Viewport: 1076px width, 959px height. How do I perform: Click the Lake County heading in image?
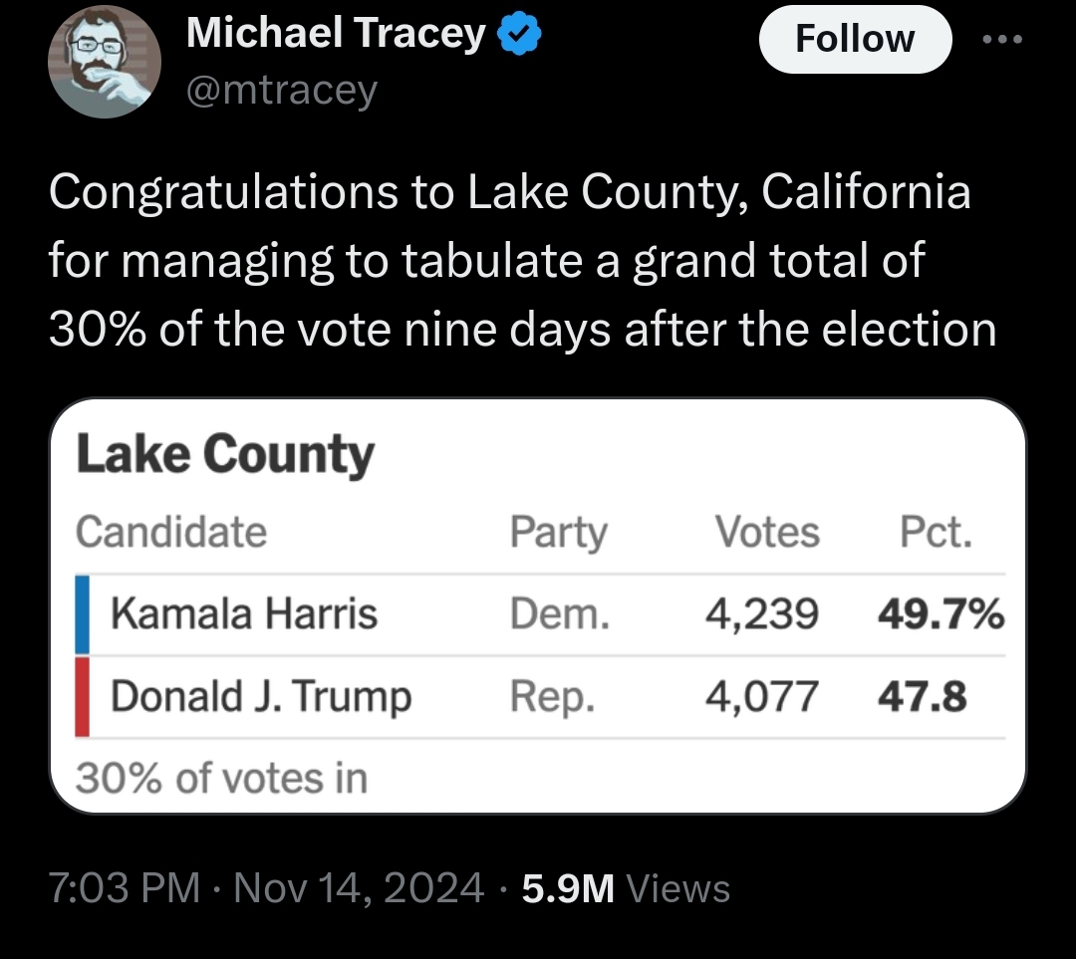[x=225, y=454]
